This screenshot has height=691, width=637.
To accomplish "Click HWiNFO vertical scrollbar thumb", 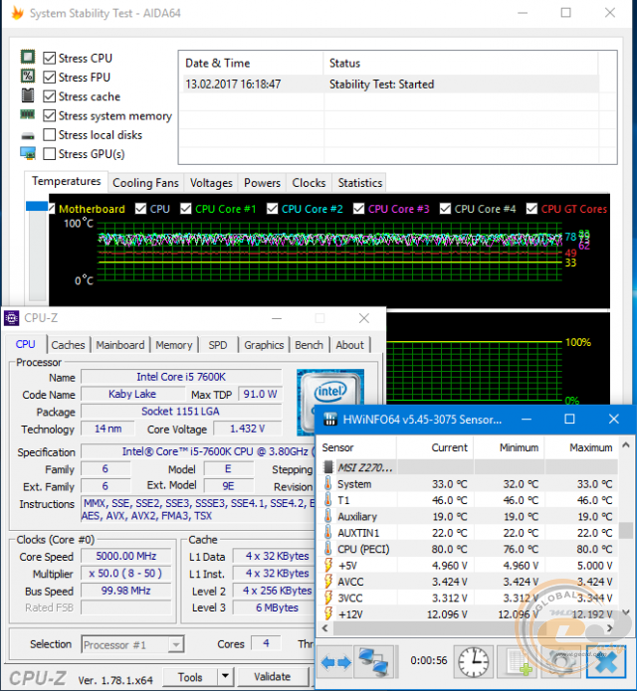I will click(625, 531).
